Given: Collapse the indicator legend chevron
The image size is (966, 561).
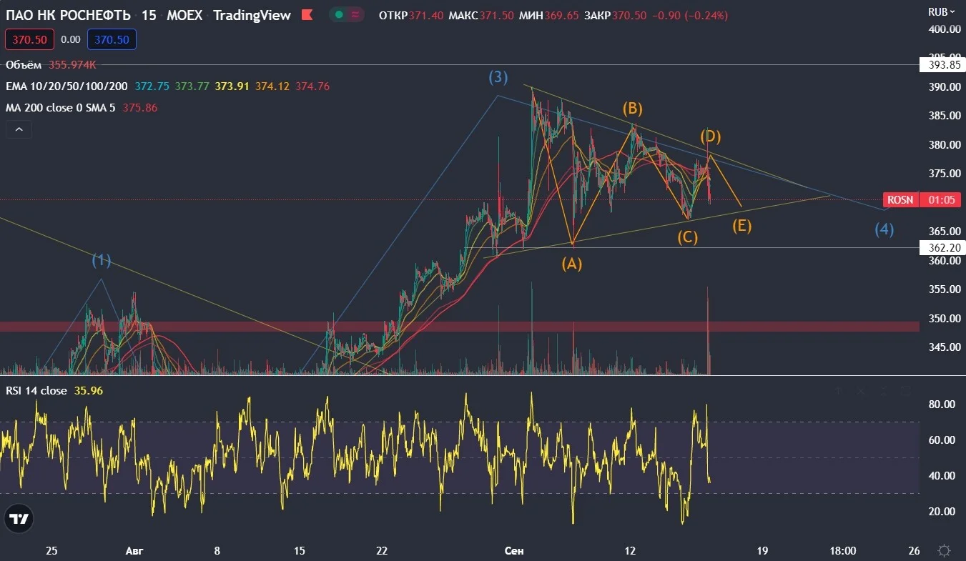Looking at the screenshot, I should pyautogui.click(x=19, y=130).
